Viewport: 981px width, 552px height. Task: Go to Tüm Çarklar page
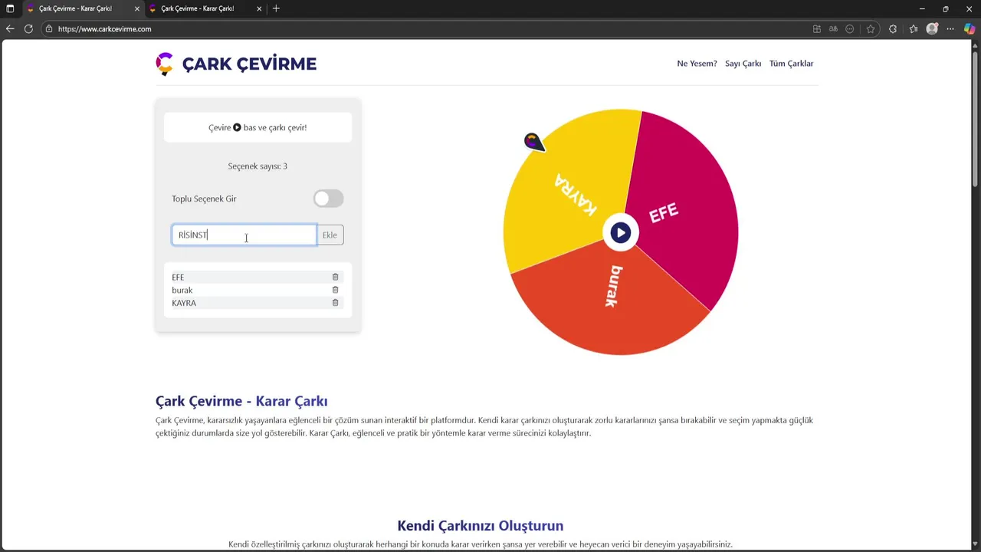point(791,64)
